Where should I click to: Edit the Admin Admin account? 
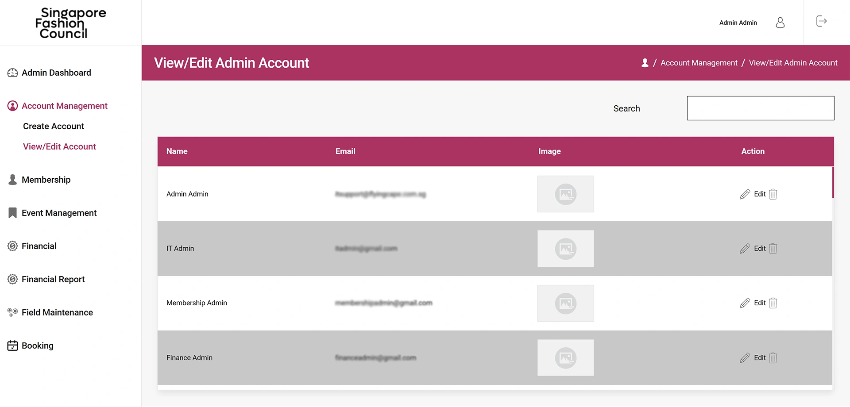pyautogui.click(x=753, y=194)
